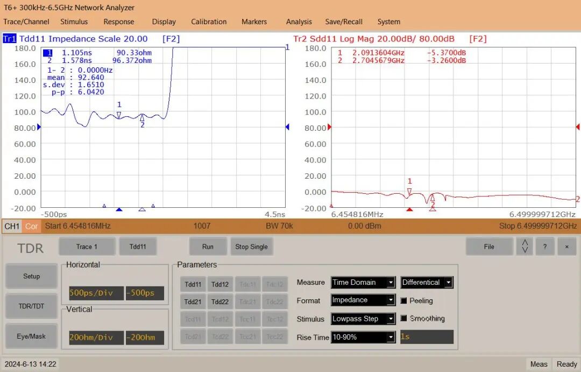This screenshot has height=372, width=581.
Task: Open the Trace/Channel menu
Action: [26, 22]
